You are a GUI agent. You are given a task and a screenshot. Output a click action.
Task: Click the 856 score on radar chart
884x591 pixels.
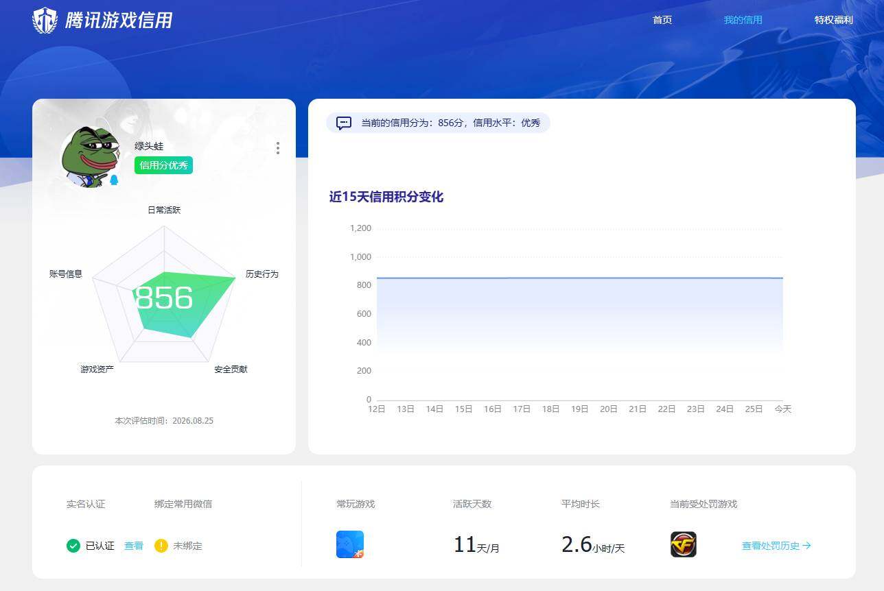(164, 298)
